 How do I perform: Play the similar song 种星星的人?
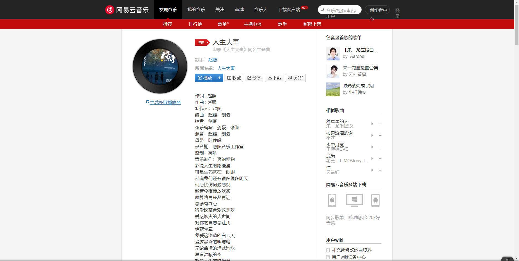372,124
